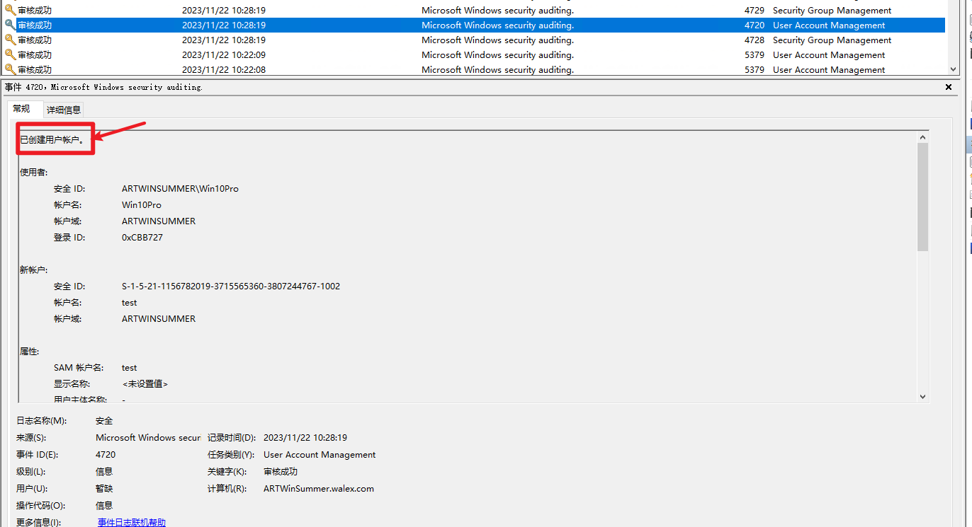Click the S-1-5-21-1156782019 new account SID
The width and height of the screenshot is (972, 527).
(x=231, y=286)
